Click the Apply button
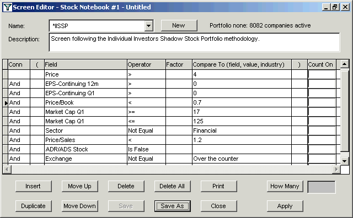The image size is (353, 218). [285, 206]
